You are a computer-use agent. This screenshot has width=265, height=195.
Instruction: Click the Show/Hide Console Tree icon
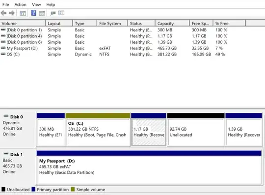[23, 13]
